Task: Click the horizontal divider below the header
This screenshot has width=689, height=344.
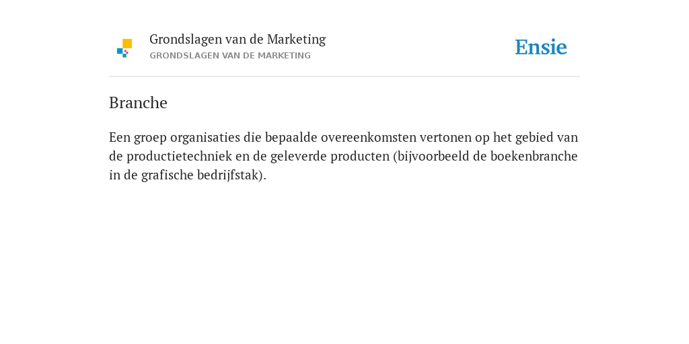Action: pos(344,77)
